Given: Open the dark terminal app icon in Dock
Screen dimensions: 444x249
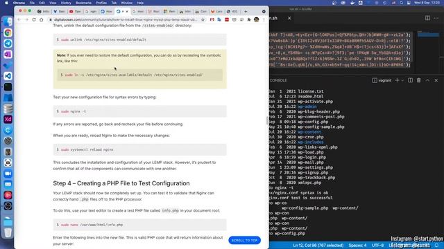Looking at the screenshot, I should click(8, 86).
